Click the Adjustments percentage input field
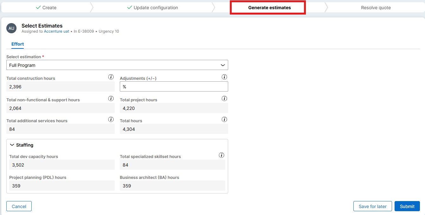425x215 pixels. 174,87
